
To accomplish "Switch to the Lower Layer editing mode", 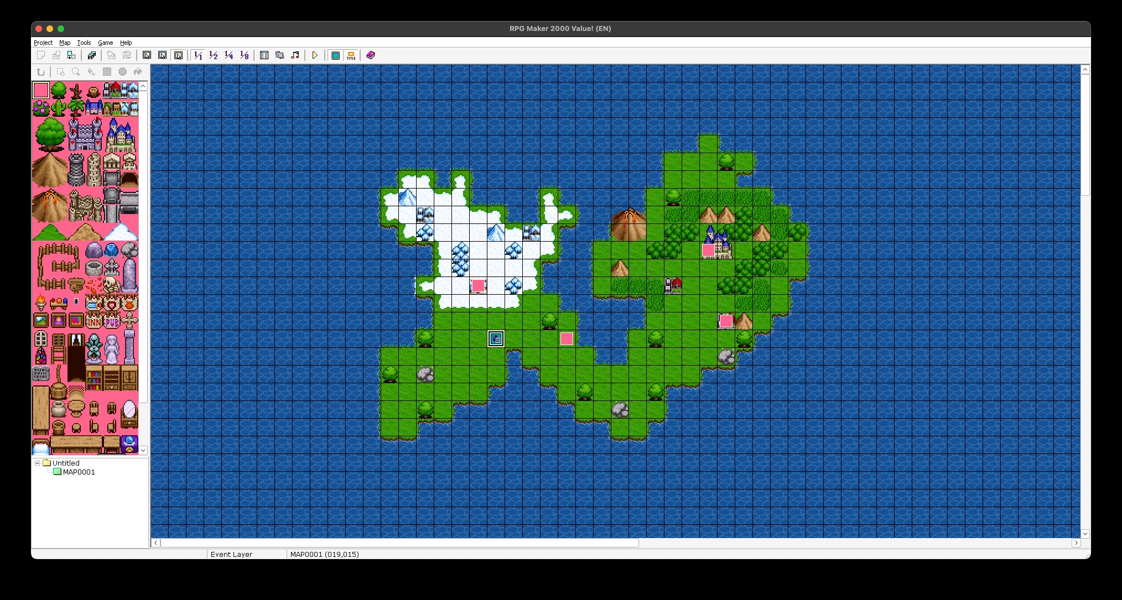I will click(147, 55).
